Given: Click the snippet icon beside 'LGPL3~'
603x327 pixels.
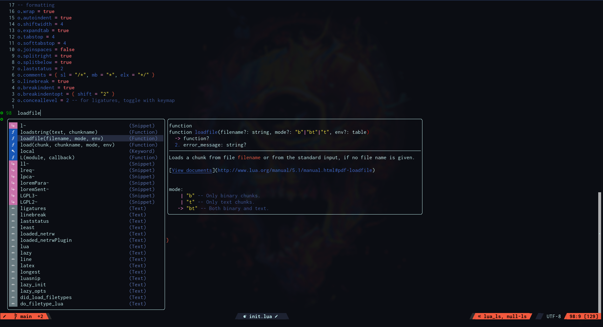Looking at the screenshot, I should point(13,196).
